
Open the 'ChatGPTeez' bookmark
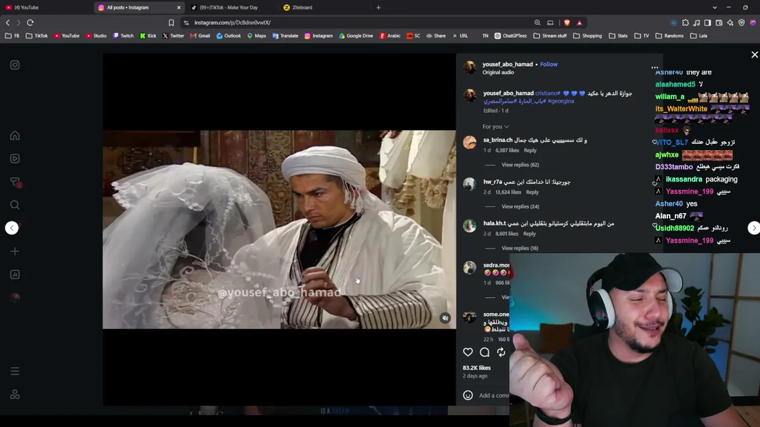(510, 36)
